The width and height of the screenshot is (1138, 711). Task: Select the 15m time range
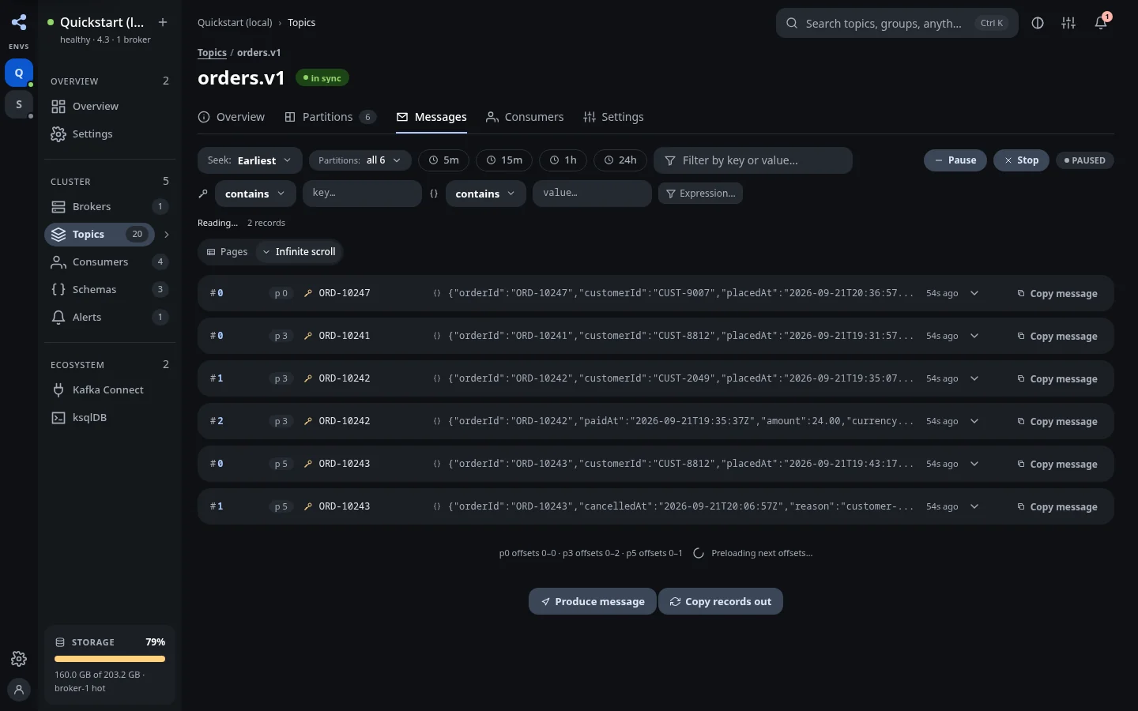click(x=504, y=160)
